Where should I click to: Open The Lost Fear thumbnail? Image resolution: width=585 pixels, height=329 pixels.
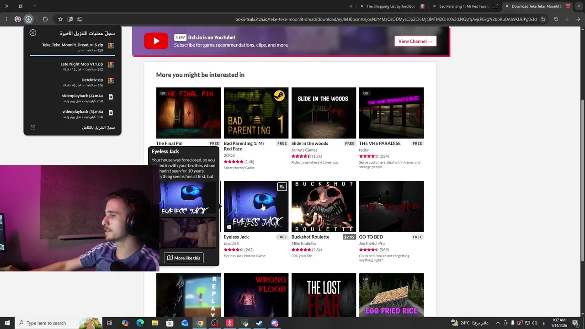tap(324, 295)
